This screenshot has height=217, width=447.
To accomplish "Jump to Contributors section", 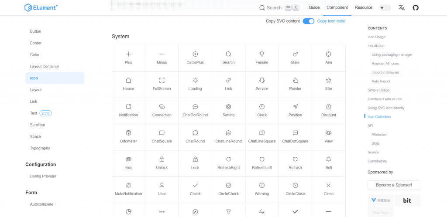I will [x=377, y=161].
